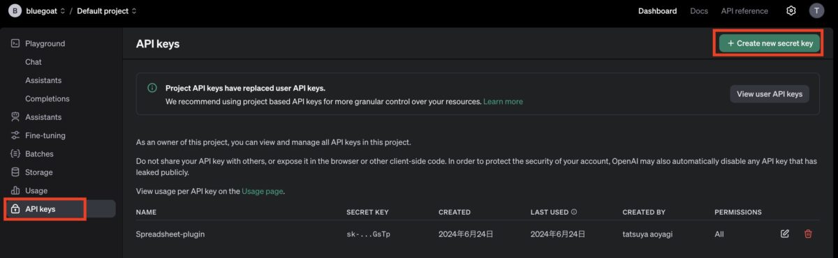Click the PERMISSIONS column header
The width and height of the screenshot is (838, 258).
click(x=738, y=212)
